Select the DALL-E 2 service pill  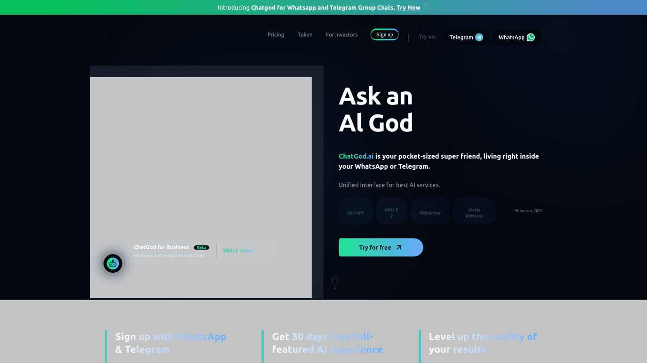[x=391, y=211]
